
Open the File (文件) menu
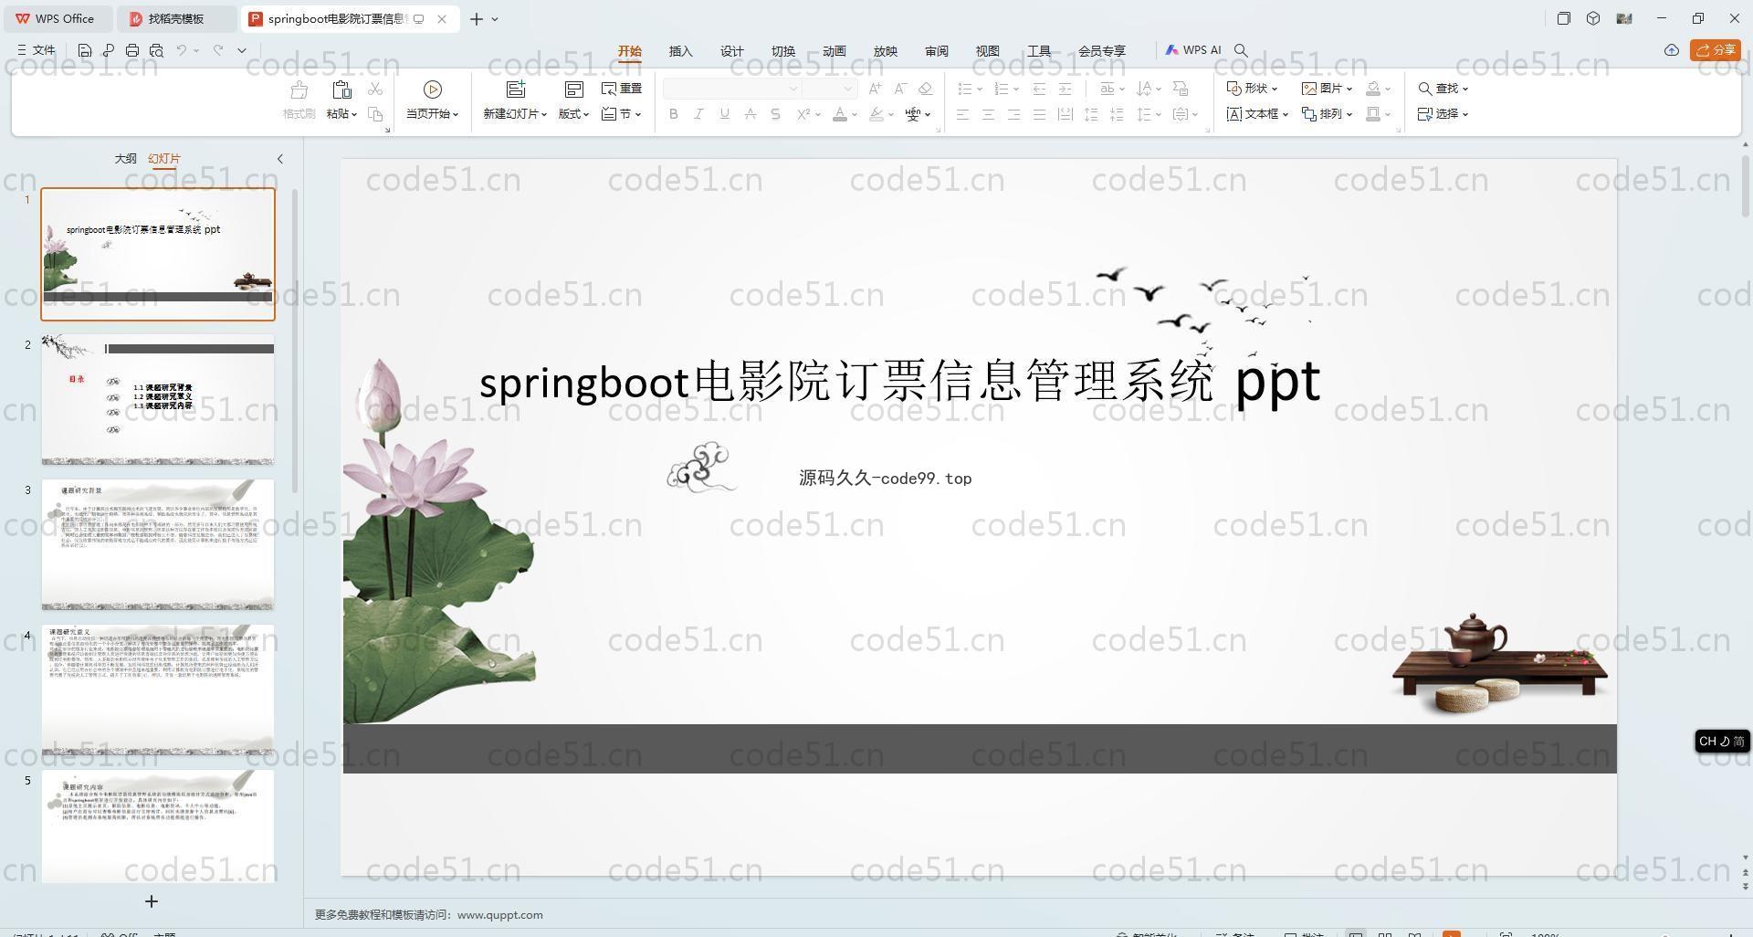pos(37,50)
